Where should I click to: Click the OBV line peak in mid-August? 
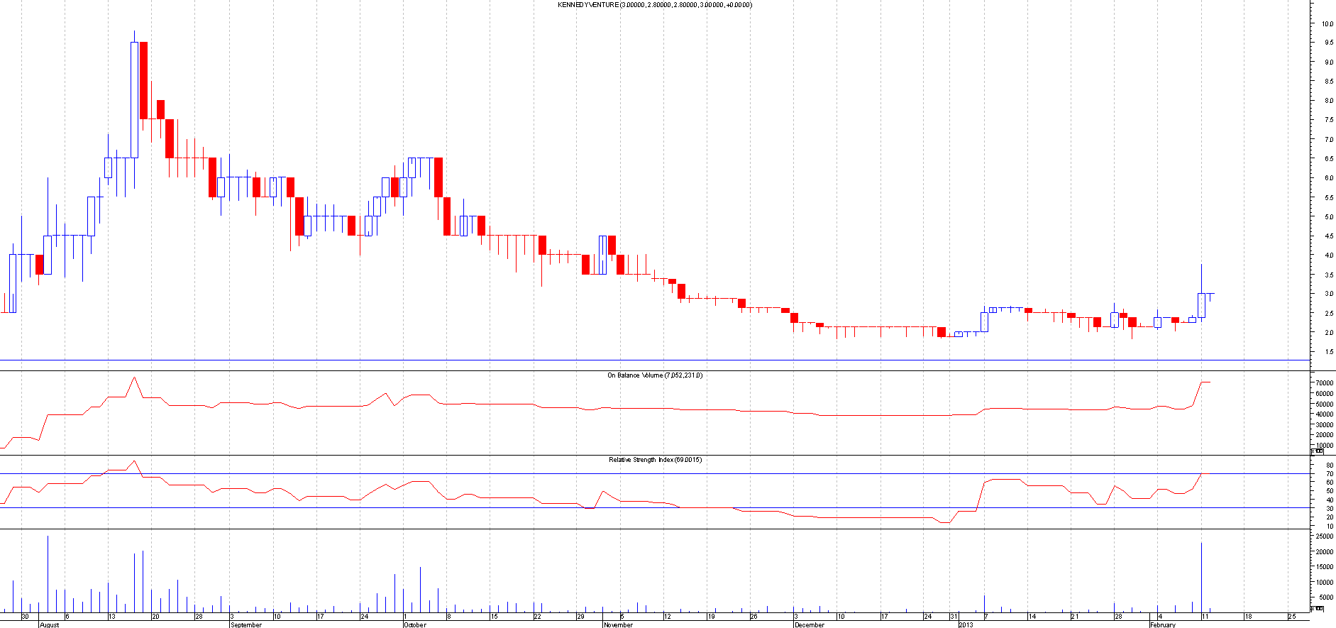pyautogui.click(x=134, y=378)
